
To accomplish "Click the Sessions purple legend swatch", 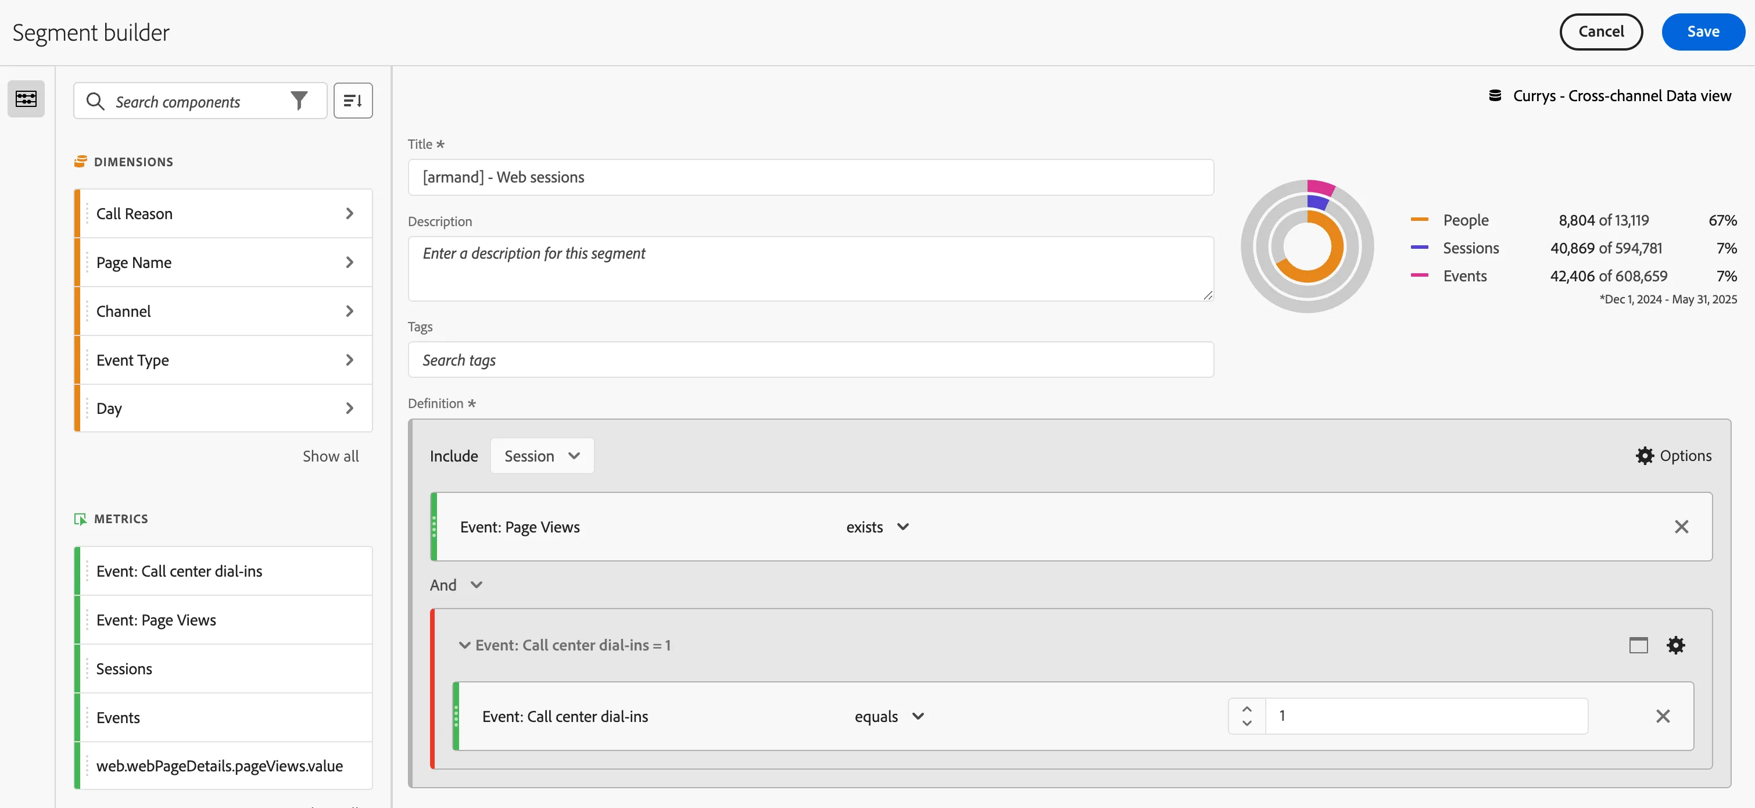I will tap(1419, 247).
